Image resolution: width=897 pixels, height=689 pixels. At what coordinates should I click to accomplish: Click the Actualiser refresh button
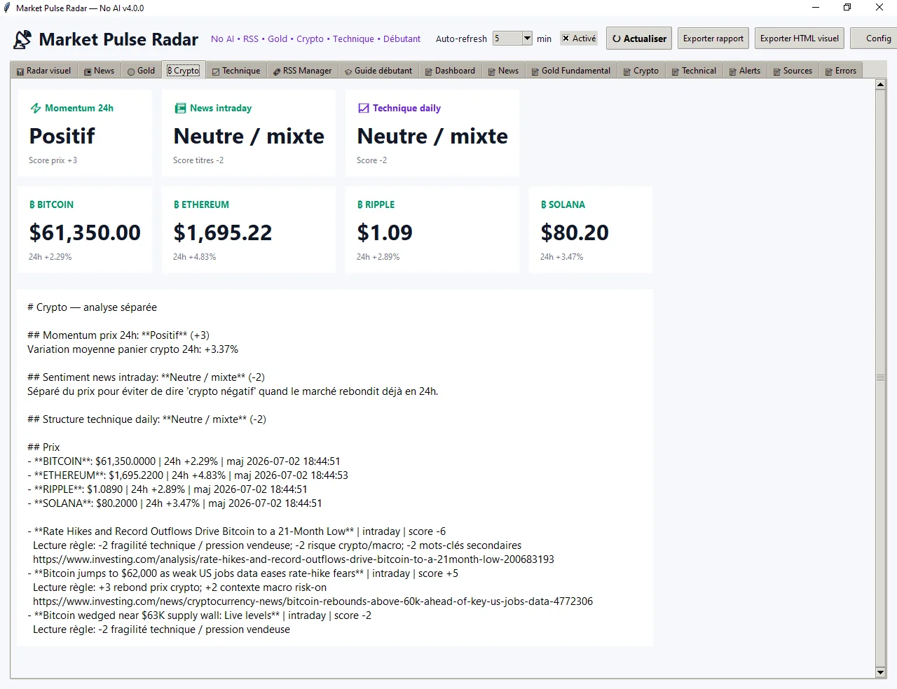pos(639,39)
